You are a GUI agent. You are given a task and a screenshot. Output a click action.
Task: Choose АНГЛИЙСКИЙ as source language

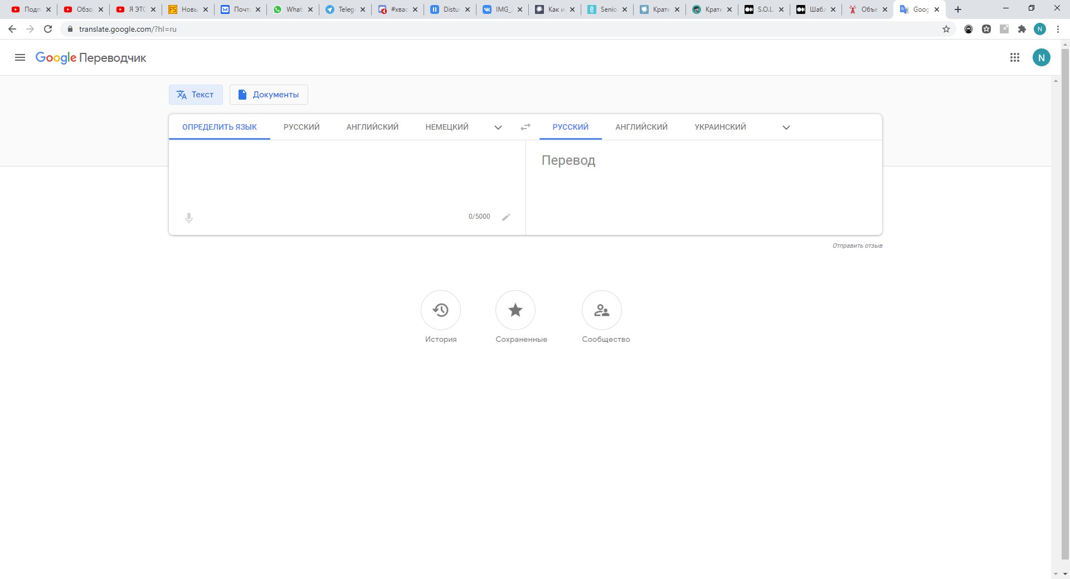(x=372, y=127)
